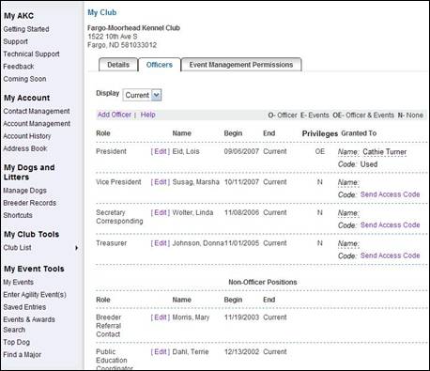Send Access Code for Vice President
430x371 pixels.
pyautogui.click(x=390, y=194)
